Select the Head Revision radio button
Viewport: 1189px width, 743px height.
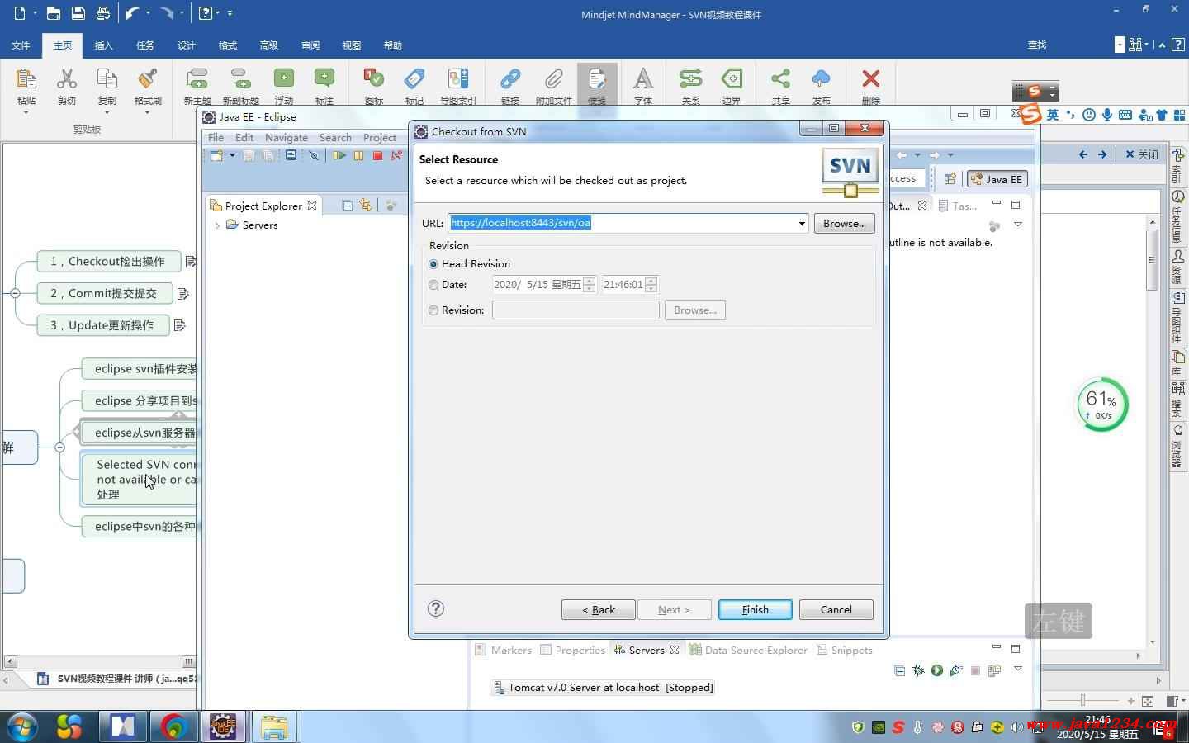(x=433, y=264)
